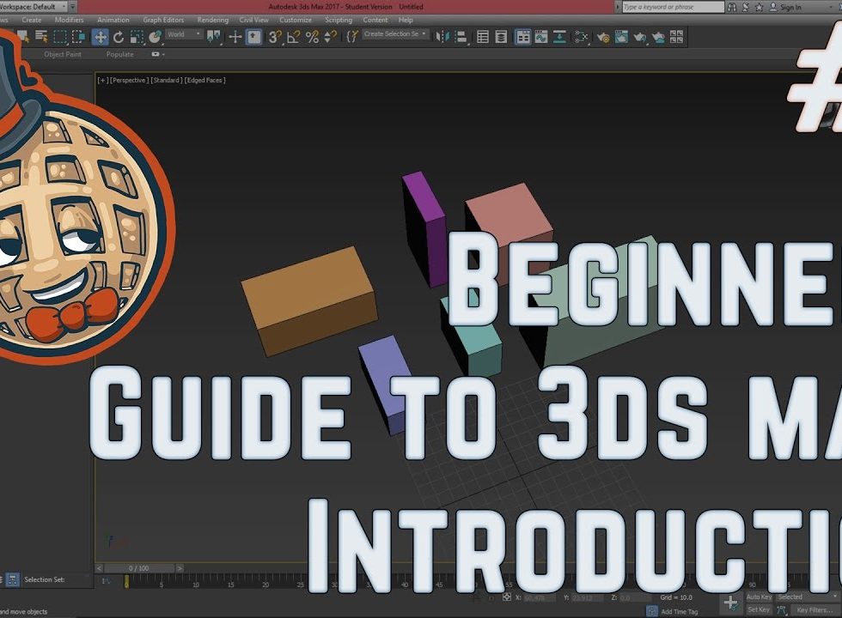Image resolution: width=842 pixels, height=618 pixels.
Task: Click the Render Production teapot icon
Action: pyautogui.click(x=639, y=37)
